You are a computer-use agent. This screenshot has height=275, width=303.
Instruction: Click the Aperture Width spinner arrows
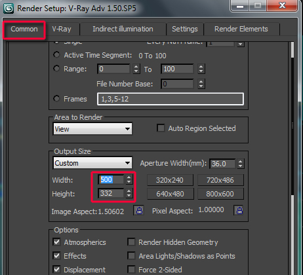tap(241, 164)
